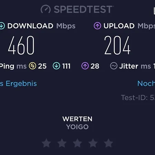
Task: Click the purple upload latency icon
Action: pos(85,66)
